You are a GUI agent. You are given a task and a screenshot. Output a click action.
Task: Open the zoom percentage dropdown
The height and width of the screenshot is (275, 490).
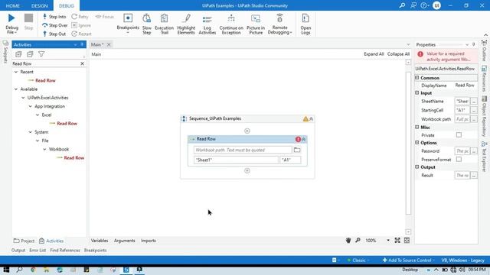click(x=388, y=241)
